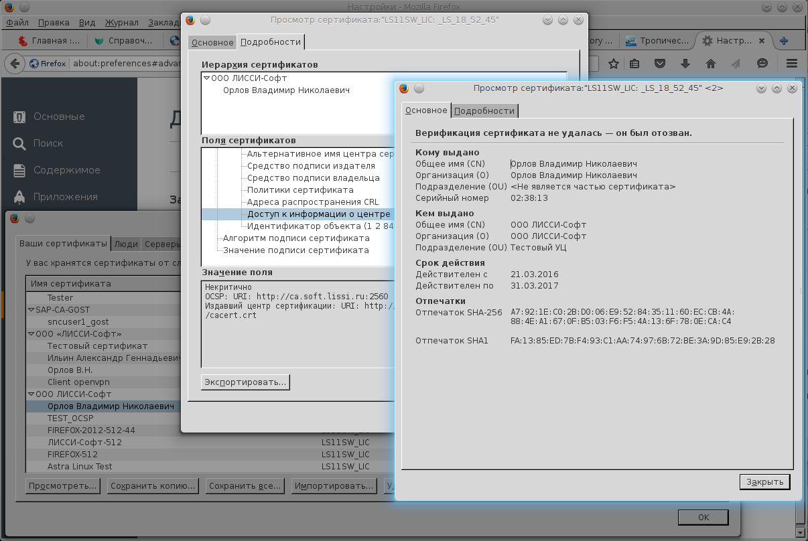
Task: Select Основное tab in front certificate viewer
Action: point(426,110)
